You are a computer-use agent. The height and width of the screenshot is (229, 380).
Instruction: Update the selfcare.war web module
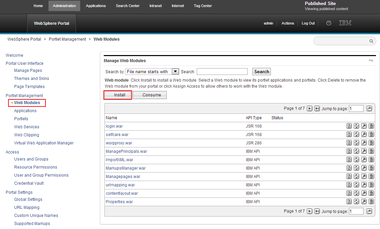356,134
